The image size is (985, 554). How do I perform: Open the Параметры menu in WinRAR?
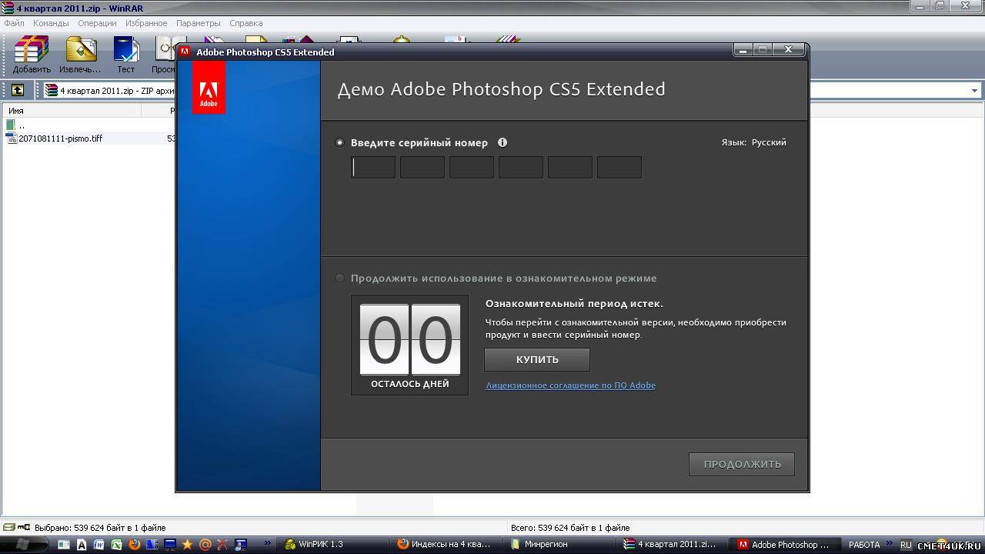[198, 23]
